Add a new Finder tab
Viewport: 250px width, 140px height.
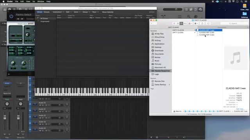coord(248,28)
